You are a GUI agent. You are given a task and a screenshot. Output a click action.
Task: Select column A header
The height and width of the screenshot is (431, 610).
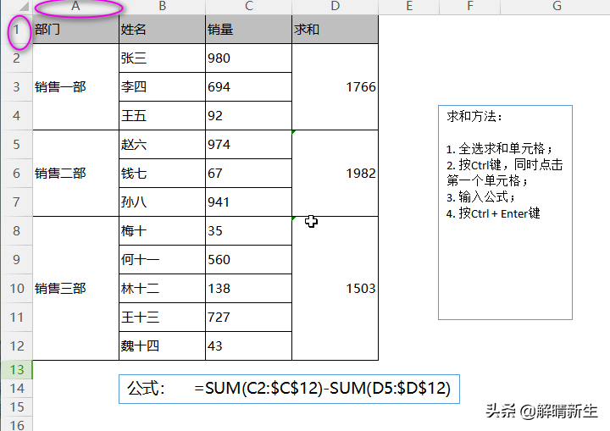coord(76,7)
